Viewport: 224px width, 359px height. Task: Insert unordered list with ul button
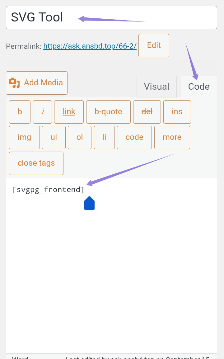pyautogui.click(x=54, y=137)
